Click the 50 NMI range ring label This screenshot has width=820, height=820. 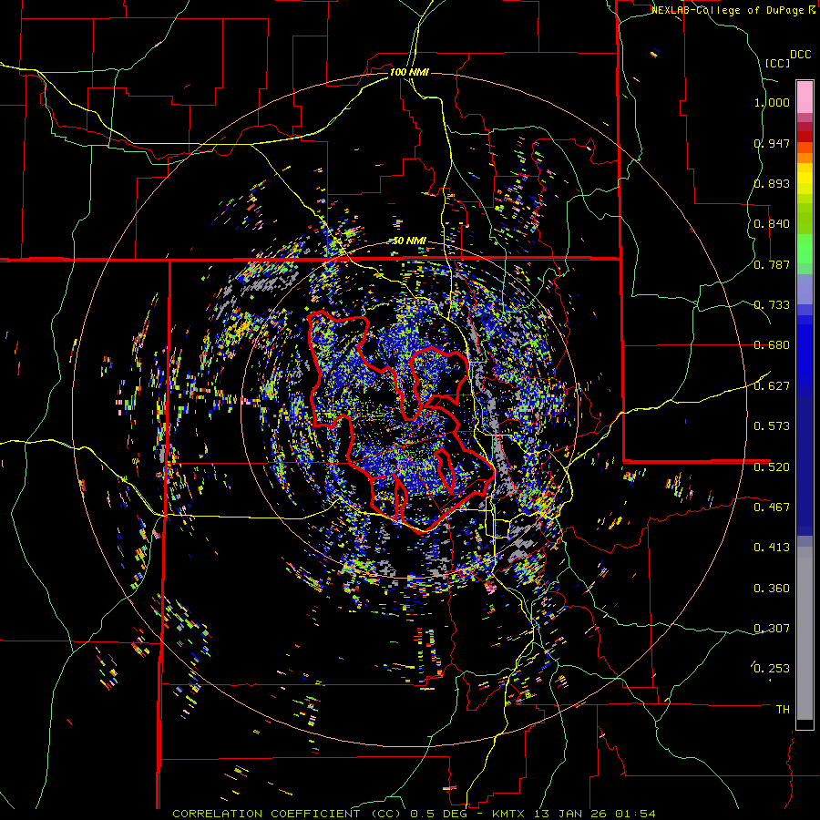pos(409,241)
